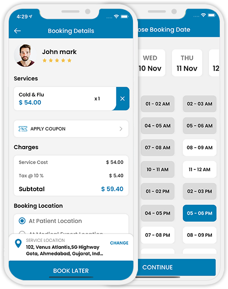The height and width of the screenshot is (289, 228).
Task: Select the 05 - 06 PM time slot
Action: click(199, 213)
